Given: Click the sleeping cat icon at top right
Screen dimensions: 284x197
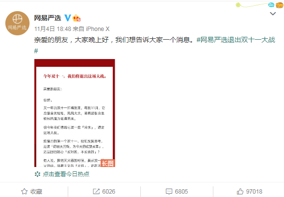Looking at the screenshot, I should (280, 5).
